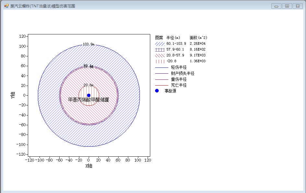Click the 事故源 legend blue dot
Image resolution: width=306 pixels, height=193 pixels.
[x=157, y=91]
